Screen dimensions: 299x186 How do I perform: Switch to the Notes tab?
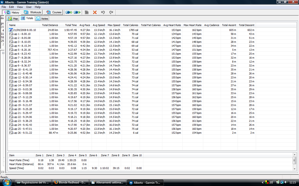coord(42,18)
